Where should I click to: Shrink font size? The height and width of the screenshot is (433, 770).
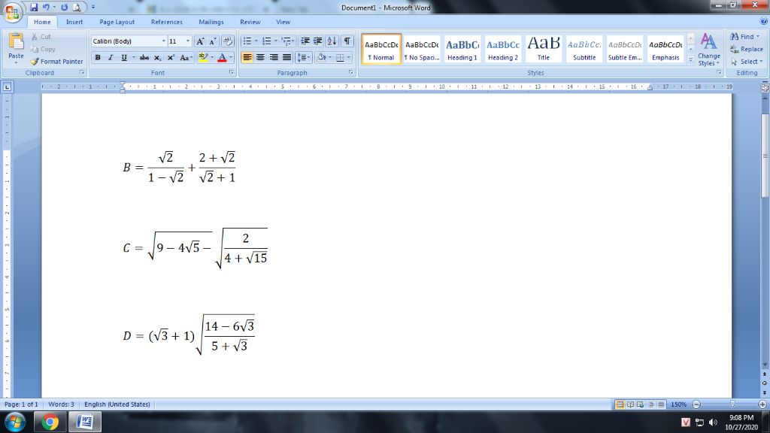[213, 41]
